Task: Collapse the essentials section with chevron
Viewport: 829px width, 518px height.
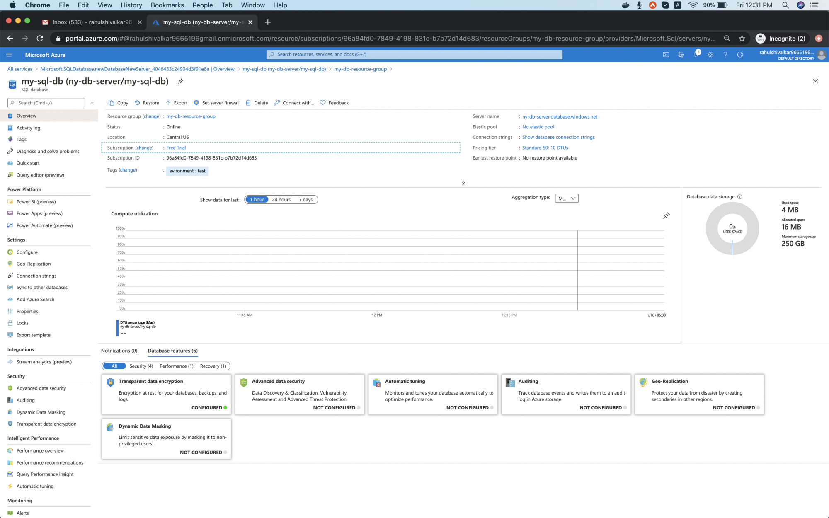Action: (463, 183)
